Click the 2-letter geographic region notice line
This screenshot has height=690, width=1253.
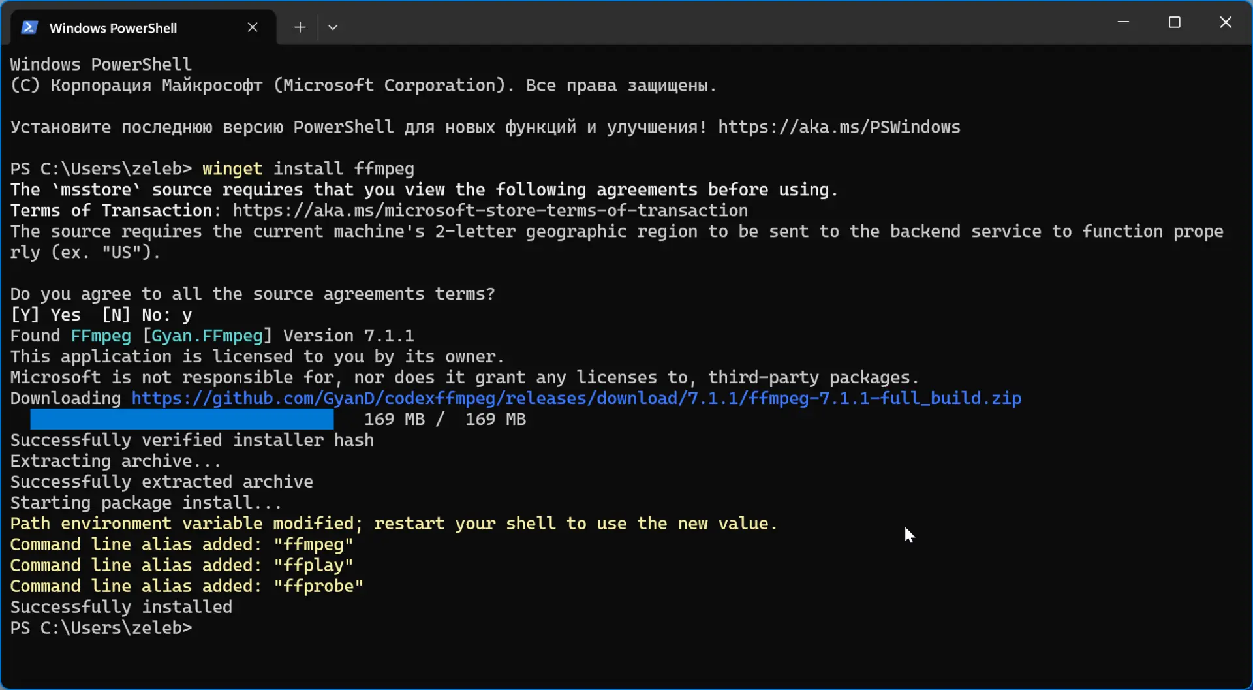click(x=617, y=242)
